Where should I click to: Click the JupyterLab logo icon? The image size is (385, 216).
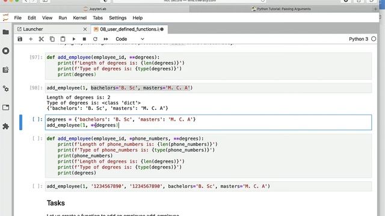(5, 17)
